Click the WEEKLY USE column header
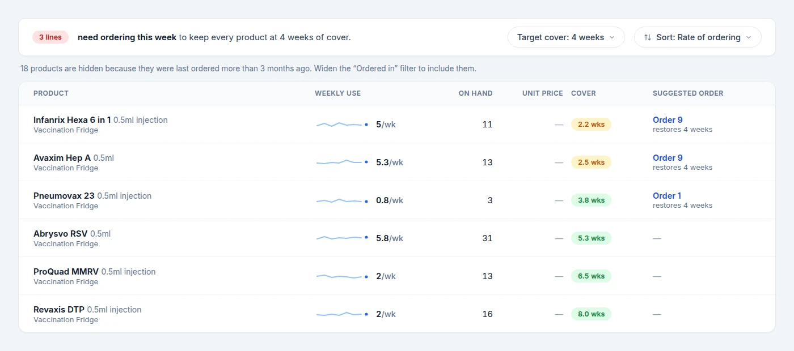The width and height of the screenshot is (794, 351). coord(338,93)
